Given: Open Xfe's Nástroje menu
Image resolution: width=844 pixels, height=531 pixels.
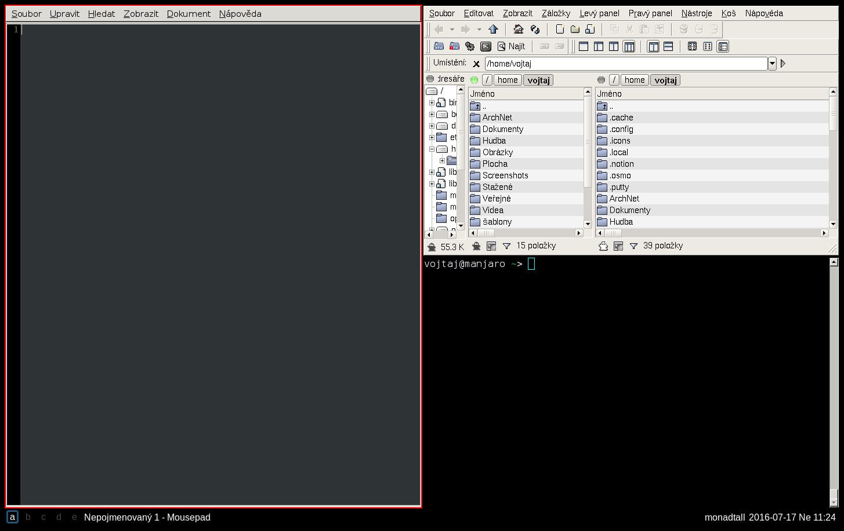Looking at the screenshot, I should pos(697,13).
